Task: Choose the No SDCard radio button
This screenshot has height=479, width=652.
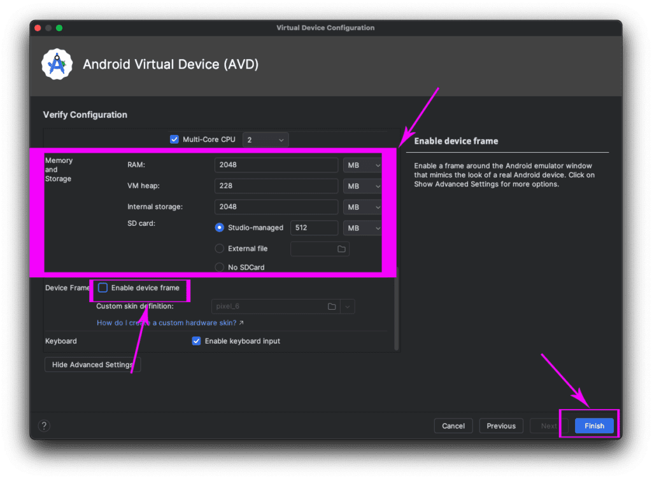Action: pos(219,267)
